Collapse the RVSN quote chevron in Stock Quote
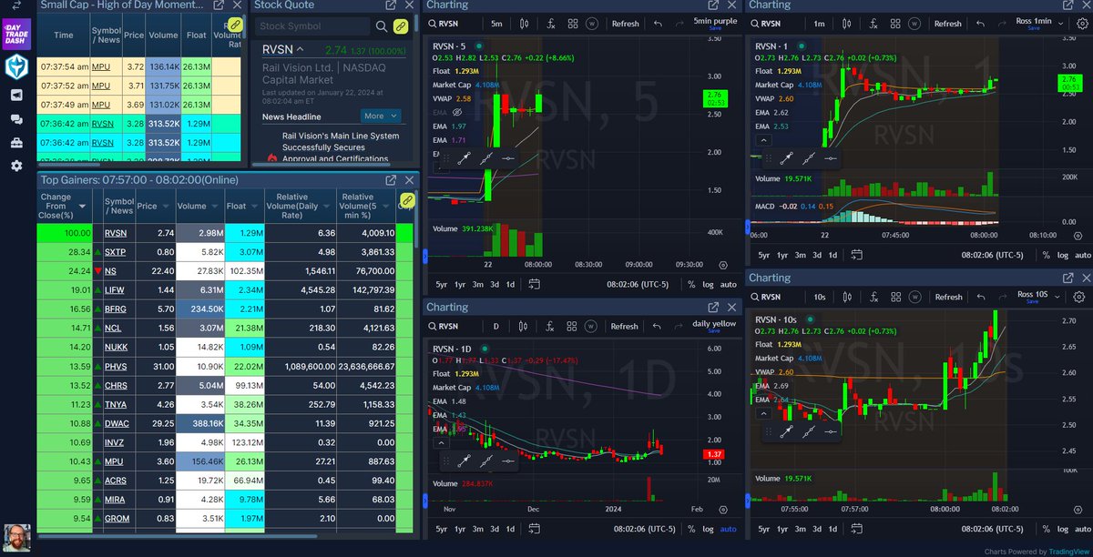The height and width of the screenshot is (557, 1093). tap(300, 49)
